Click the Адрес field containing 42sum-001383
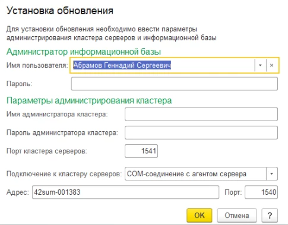Viewport: 288px width, 225px height. [125, 192]
